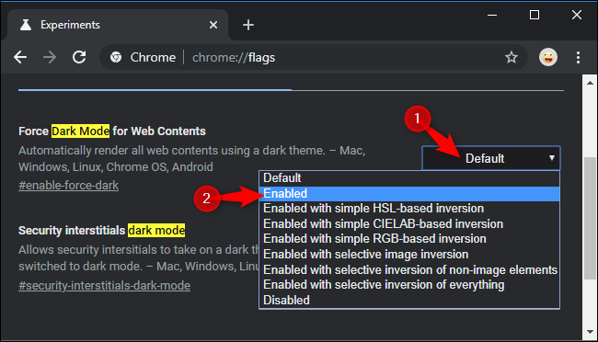Open Chrome's three-dot menu

pyautogui.click(x=578, y=58)
